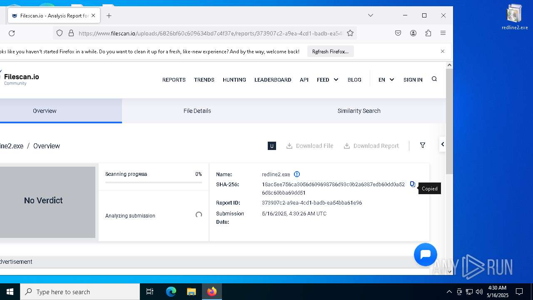
Task: Click the U badge icon
Action: [x=272, y=146]
